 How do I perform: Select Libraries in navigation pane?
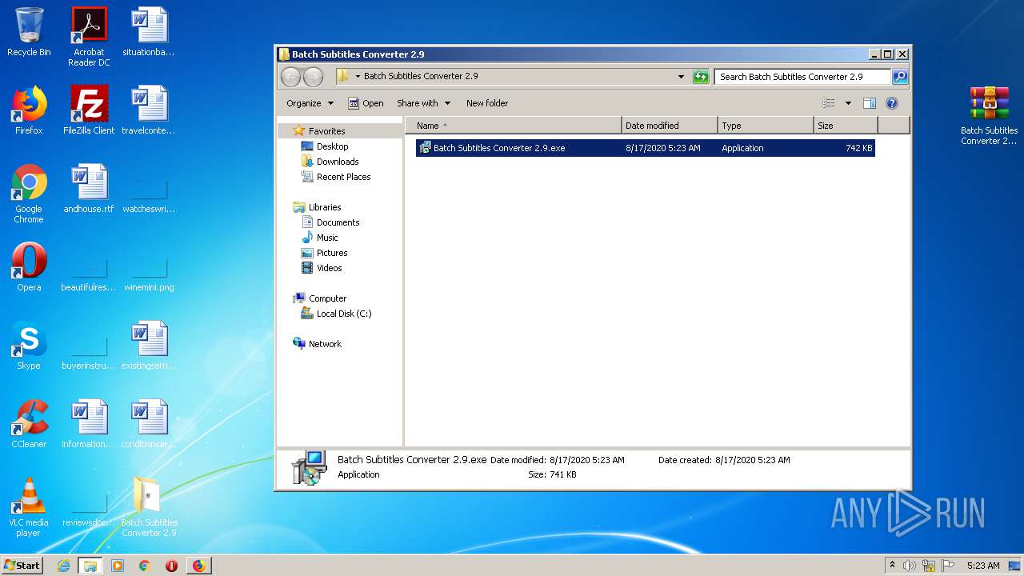(325, 207)
